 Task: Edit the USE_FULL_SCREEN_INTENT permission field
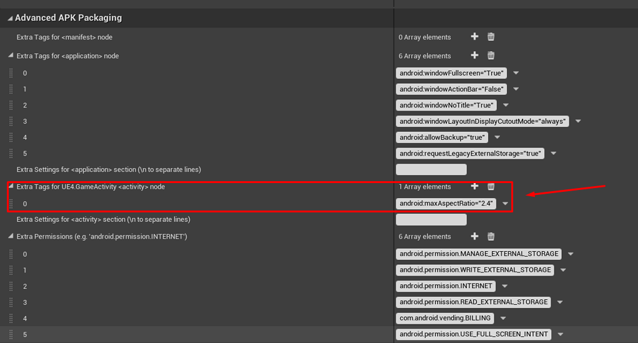pyautogui.click(x=474, y=334)
